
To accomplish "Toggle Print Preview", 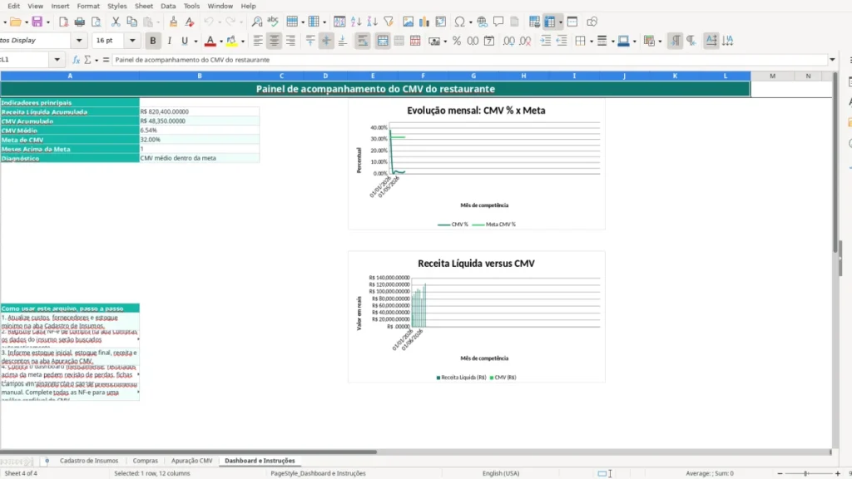I will point(97,22).
